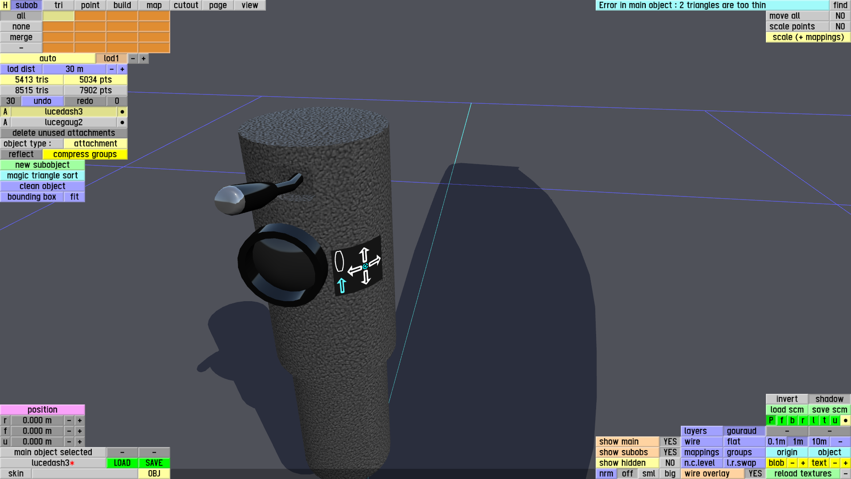The height and width of the screenshot is (479, 851).
Task: Click the skin input field
Action: click(85, 474)
